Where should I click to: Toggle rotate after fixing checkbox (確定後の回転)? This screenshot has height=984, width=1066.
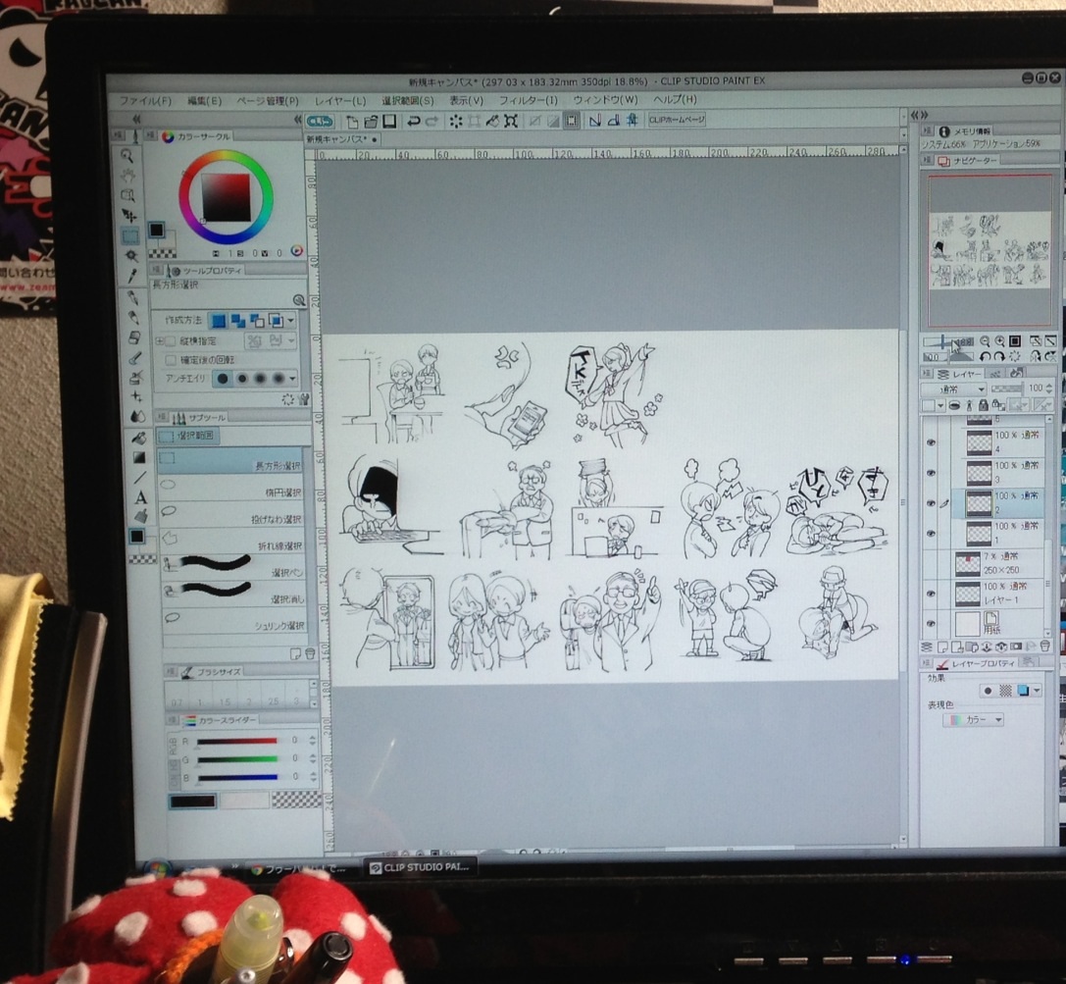pos(171,359)
